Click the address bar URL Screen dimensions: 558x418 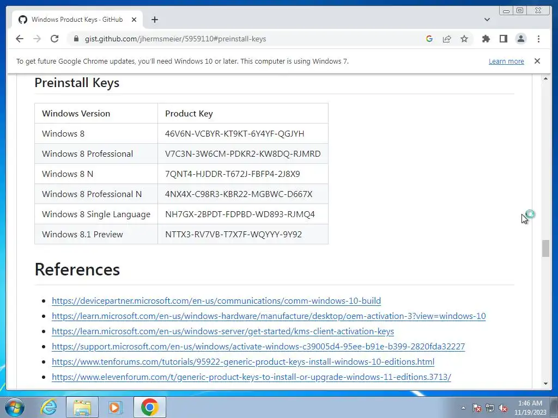(175, 39)
